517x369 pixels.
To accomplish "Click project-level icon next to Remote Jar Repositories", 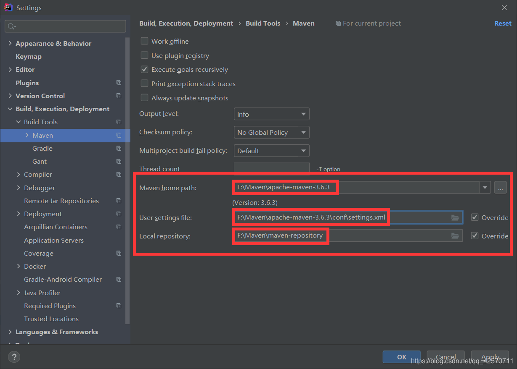I will tap(119, 201).
